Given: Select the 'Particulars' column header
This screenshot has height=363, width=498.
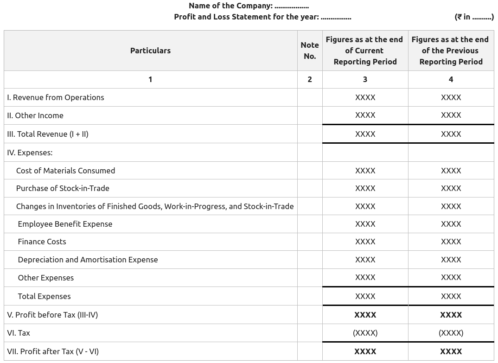Looking at the screenshot, I should point(150,51).
